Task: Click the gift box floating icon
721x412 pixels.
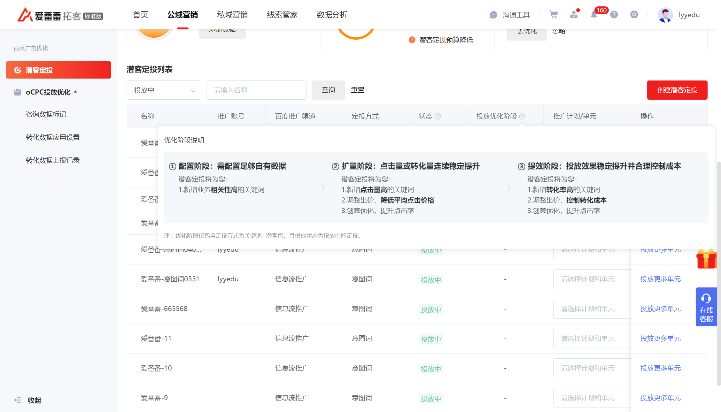Action: coord(706,259)
